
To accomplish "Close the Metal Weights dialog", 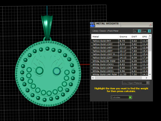I will point(151,25).
